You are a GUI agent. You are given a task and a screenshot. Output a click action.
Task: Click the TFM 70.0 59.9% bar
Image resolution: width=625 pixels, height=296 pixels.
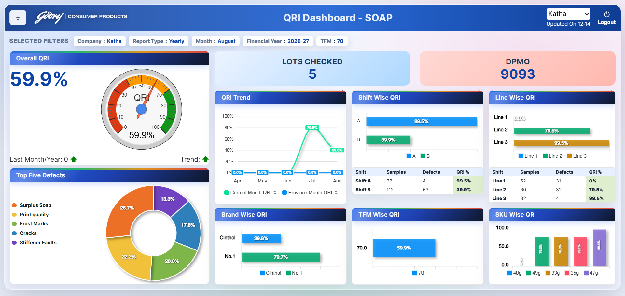coord(404,248)
